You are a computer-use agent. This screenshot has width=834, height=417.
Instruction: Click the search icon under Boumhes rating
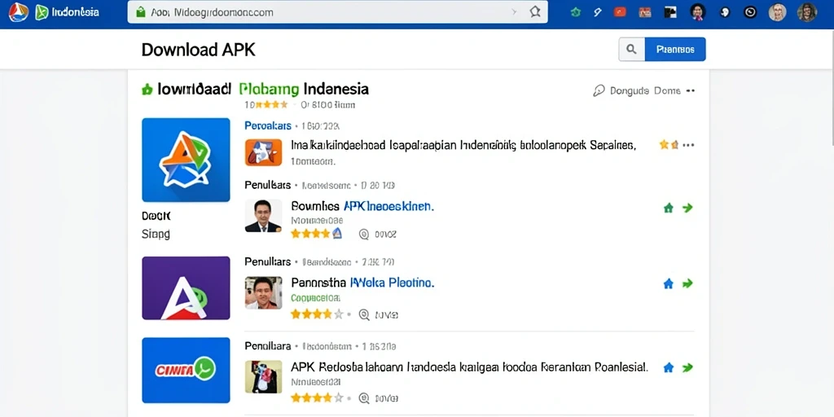(364, 234)
